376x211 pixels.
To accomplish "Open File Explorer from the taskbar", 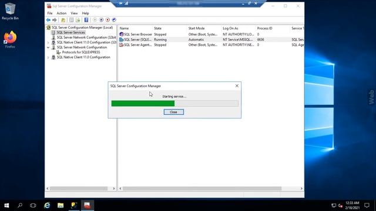I will 61,205.
